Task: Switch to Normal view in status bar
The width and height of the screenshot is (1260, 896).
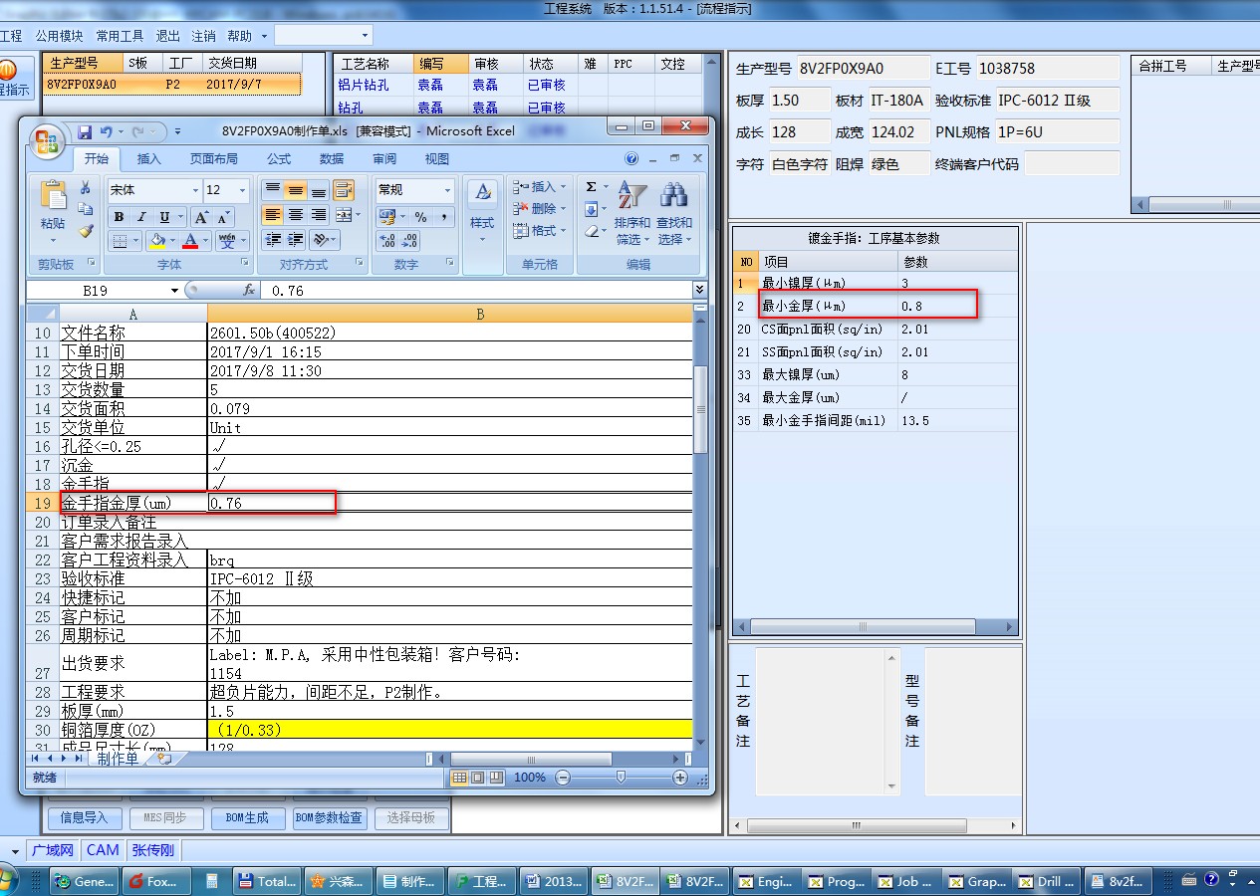Action: point(459,778)
